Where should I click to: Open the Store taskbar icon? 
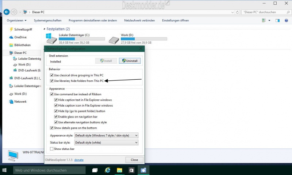[131, 170]
